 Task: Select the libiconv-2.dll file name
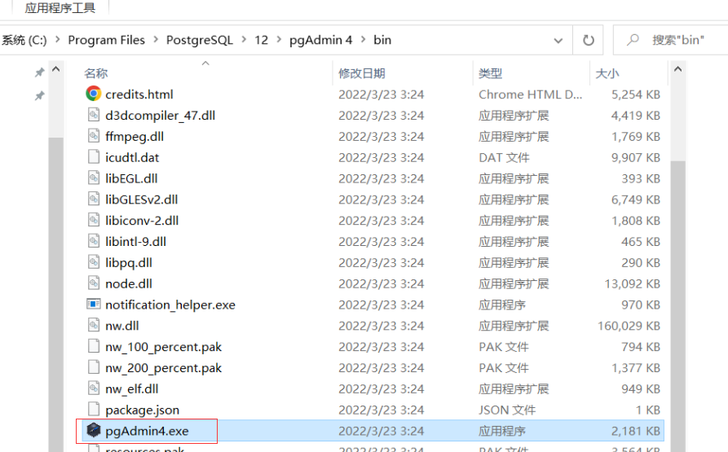click(x=142, y=220)
